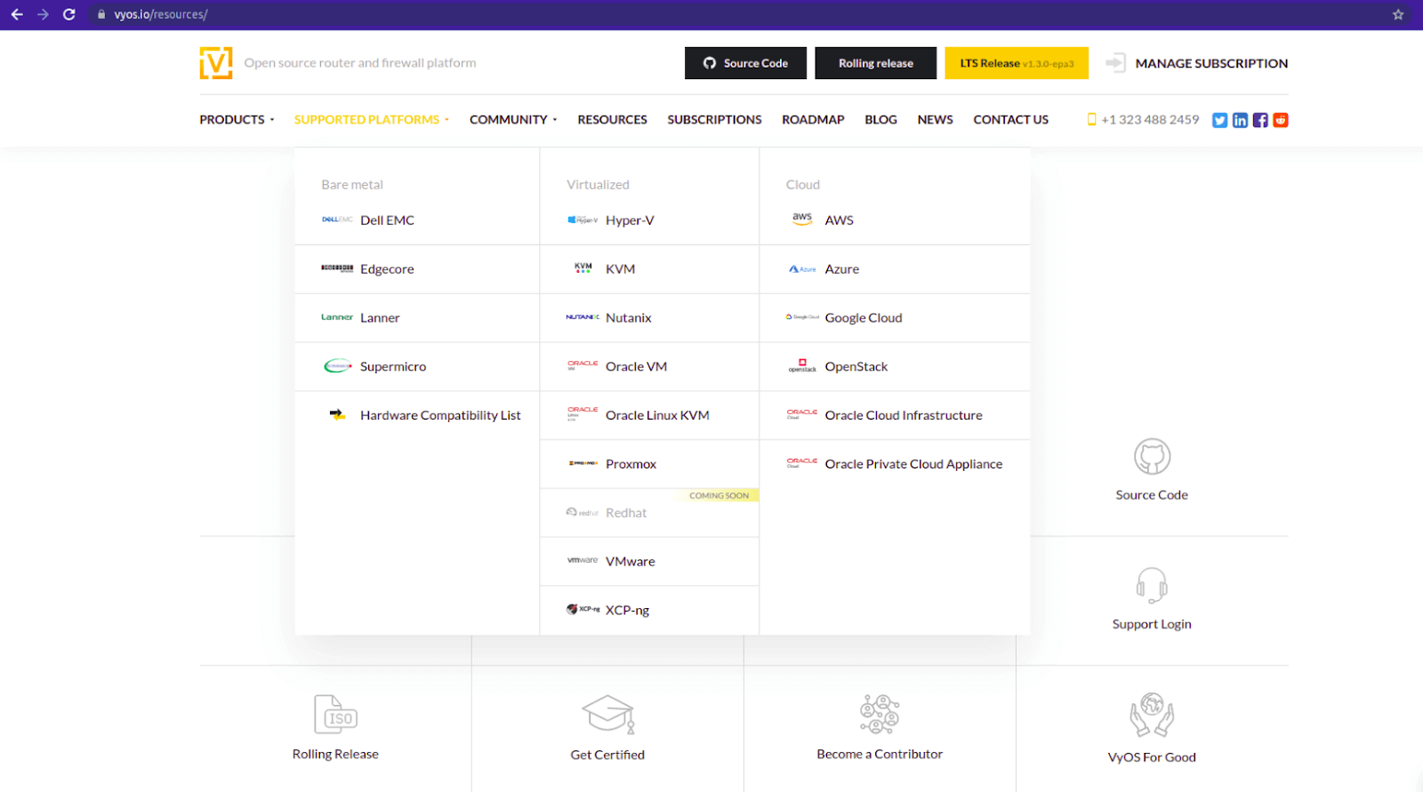Click the ISO Rolling Release icon
This screenshot has width=1423, height=792.
point(335,715)
